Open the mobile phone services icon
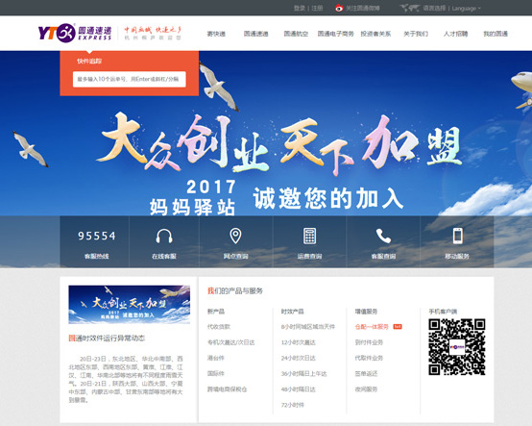Viewport: 532px width, 426px height. pos(458,236)
